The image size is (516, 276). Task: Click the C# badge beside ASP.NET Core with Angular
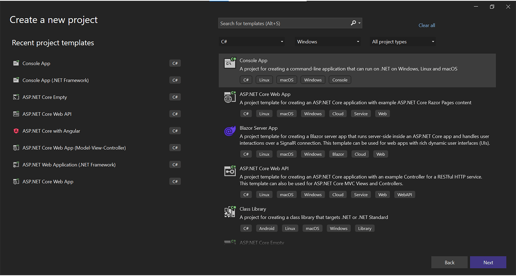point(175,131)
